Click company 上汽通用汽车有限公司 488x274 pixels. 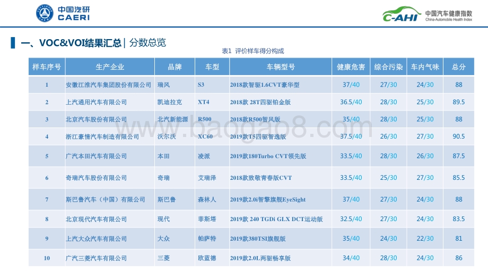pos(96,102)
